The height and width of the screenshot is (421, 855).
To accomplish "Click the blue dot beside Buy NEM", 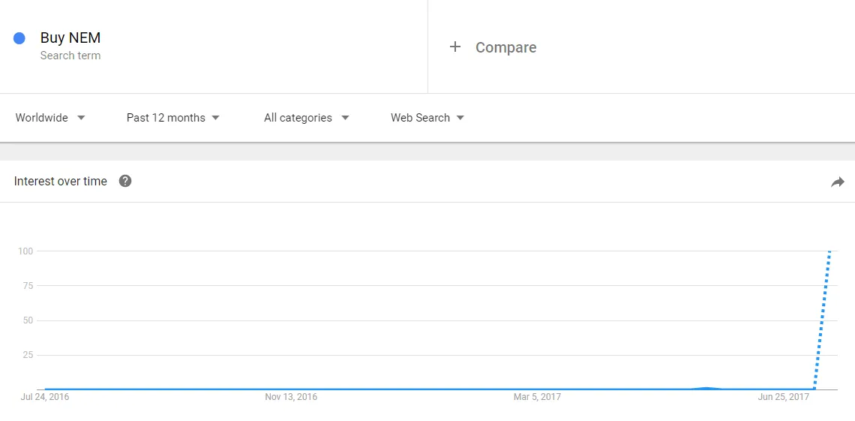I will coord(19,38).
